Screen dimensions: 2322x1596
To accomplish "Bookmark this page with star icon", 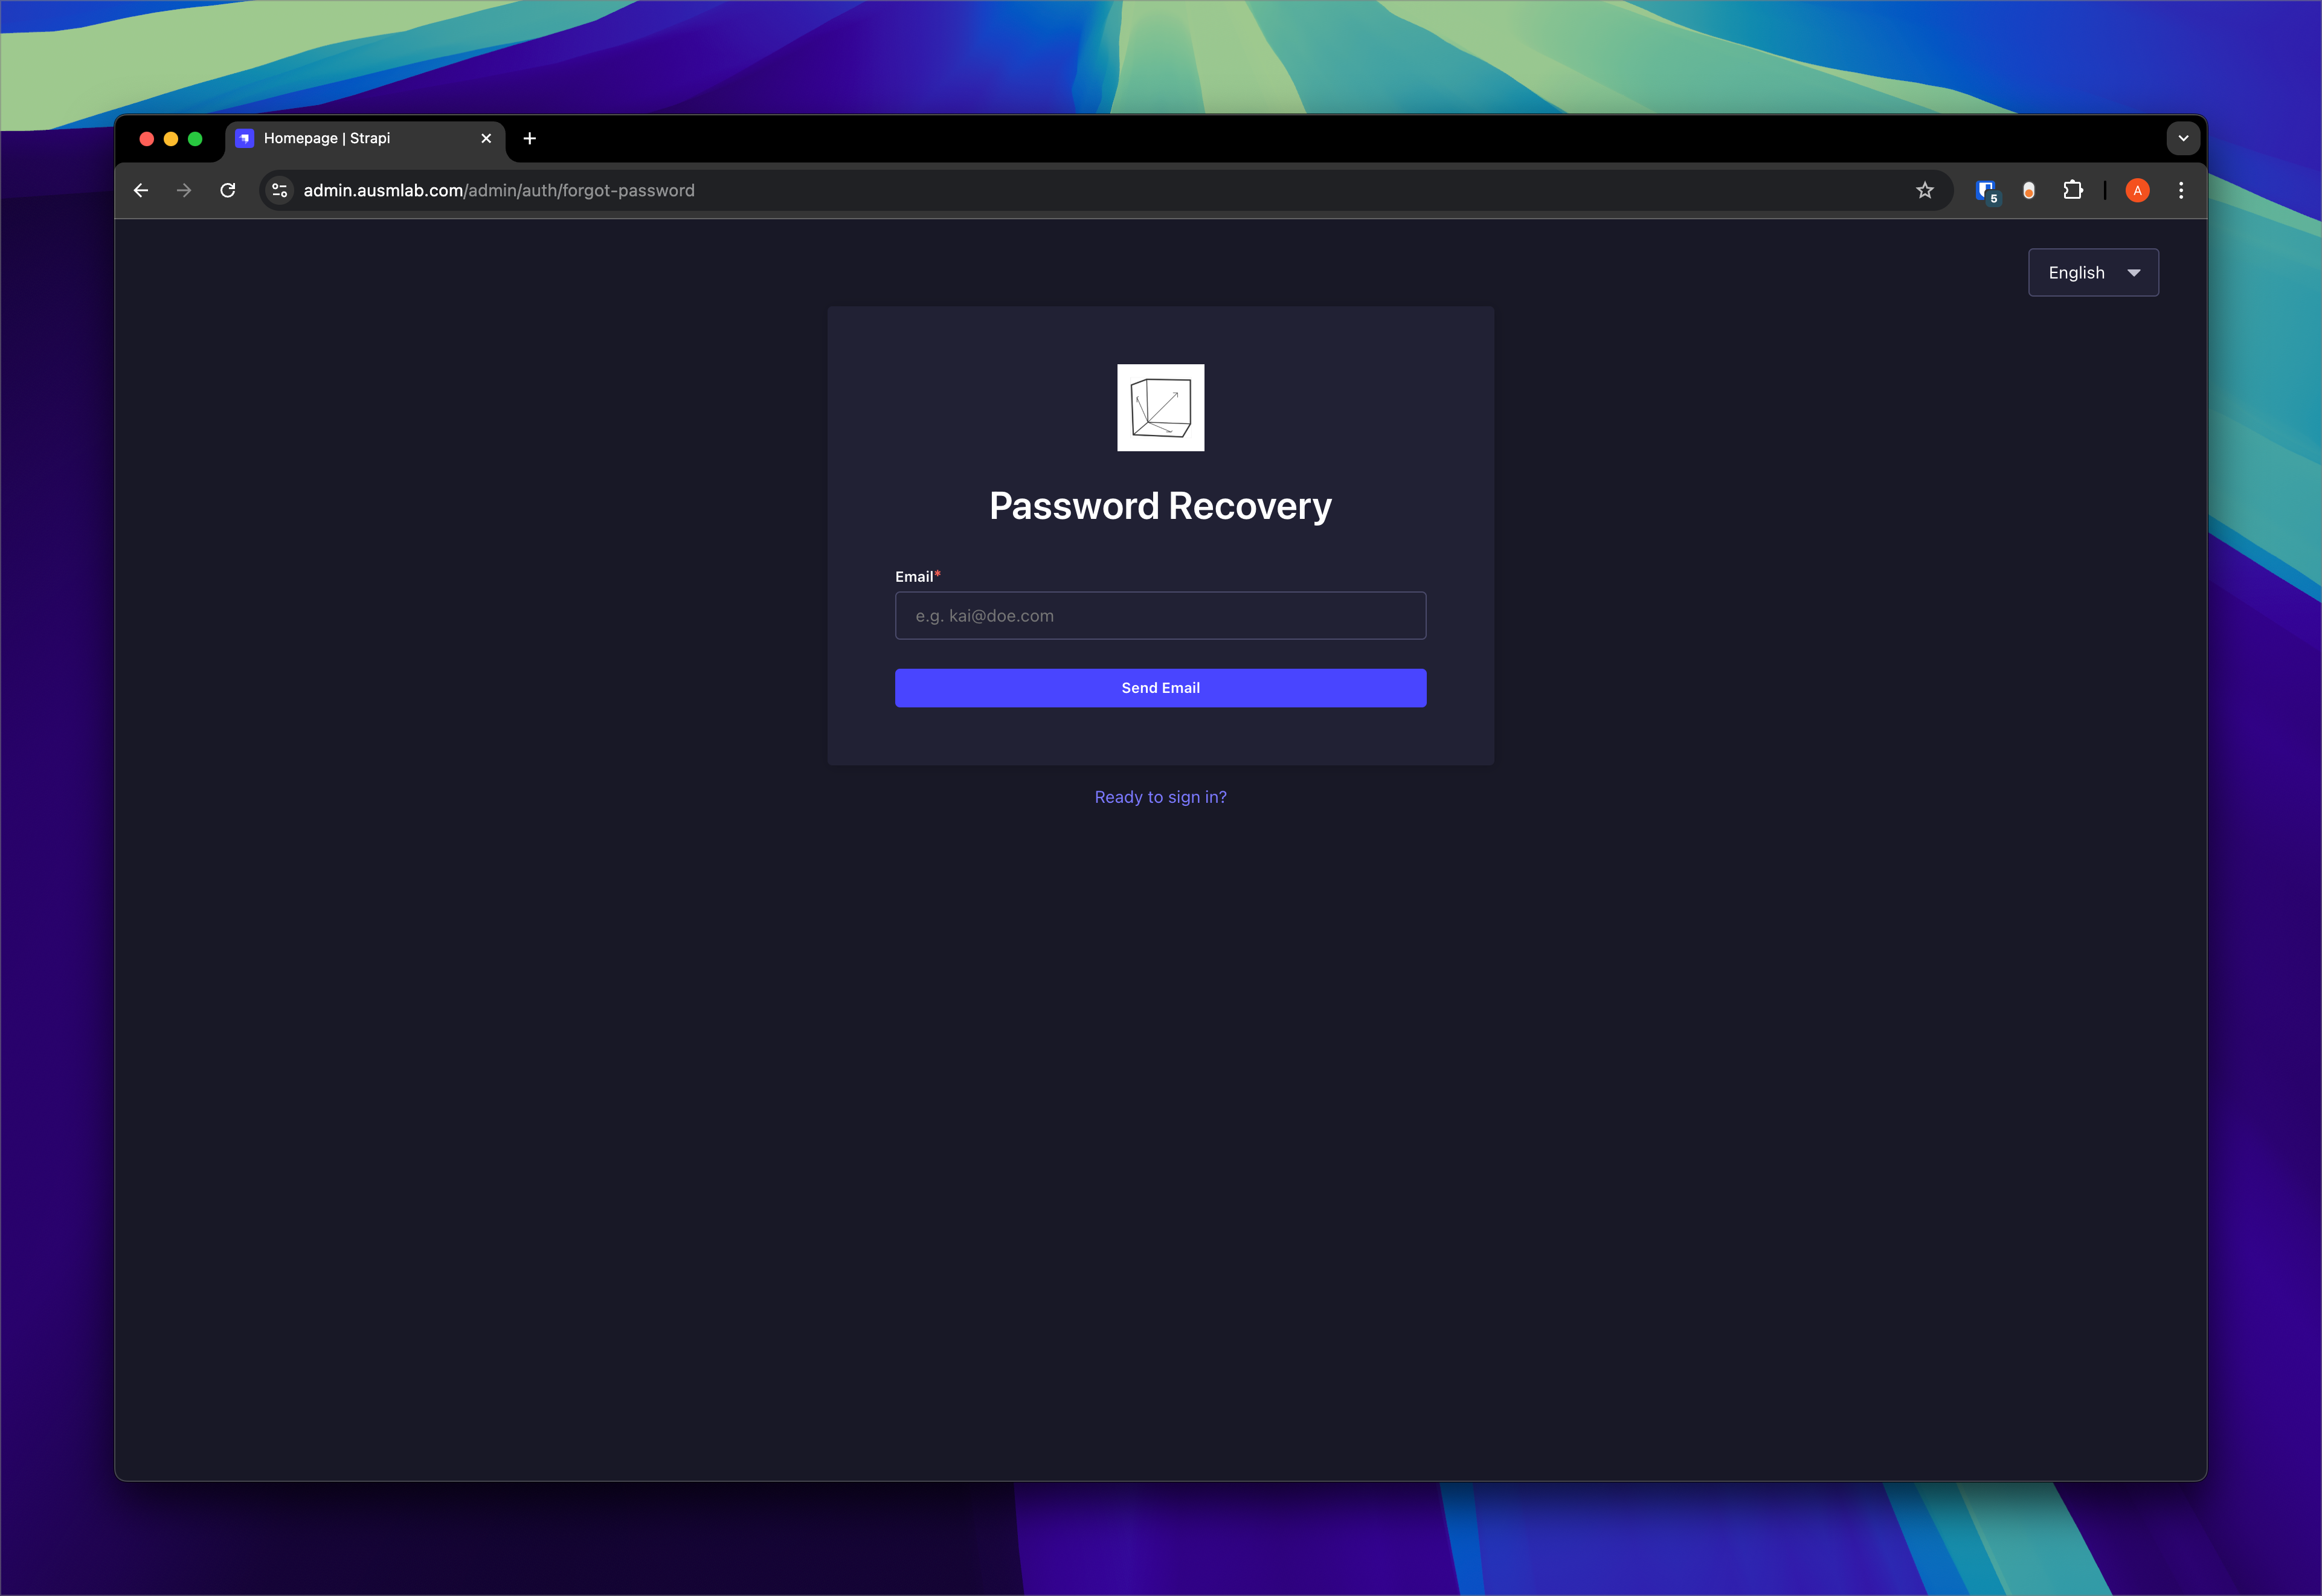I will [x=1924, y=190].
